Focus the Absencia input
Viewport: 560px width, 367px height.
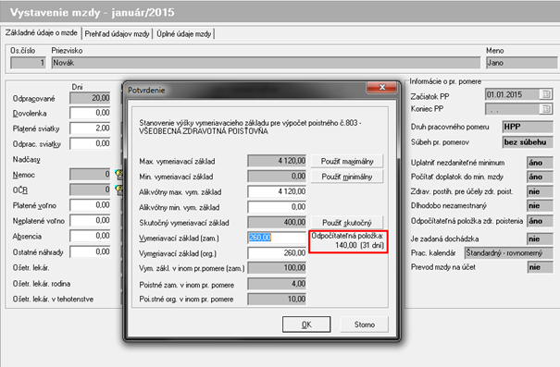point(90,236)
